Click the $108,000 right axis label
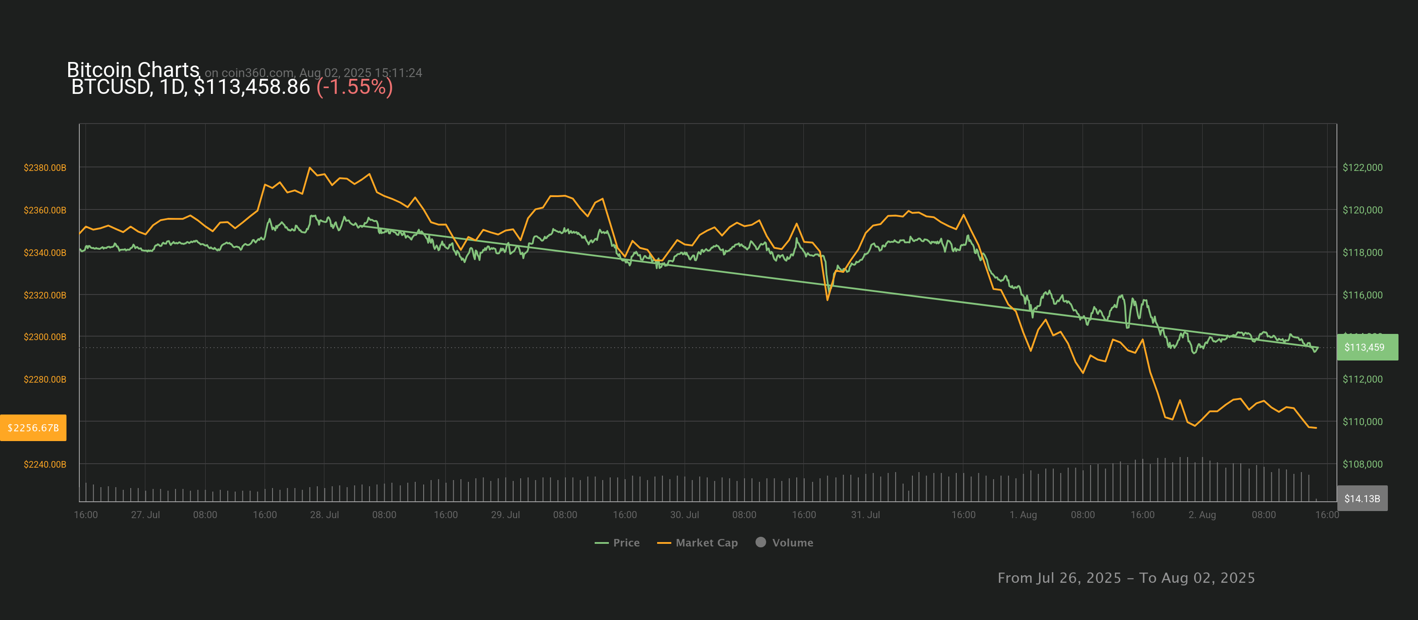 (x=1363, y=464)
